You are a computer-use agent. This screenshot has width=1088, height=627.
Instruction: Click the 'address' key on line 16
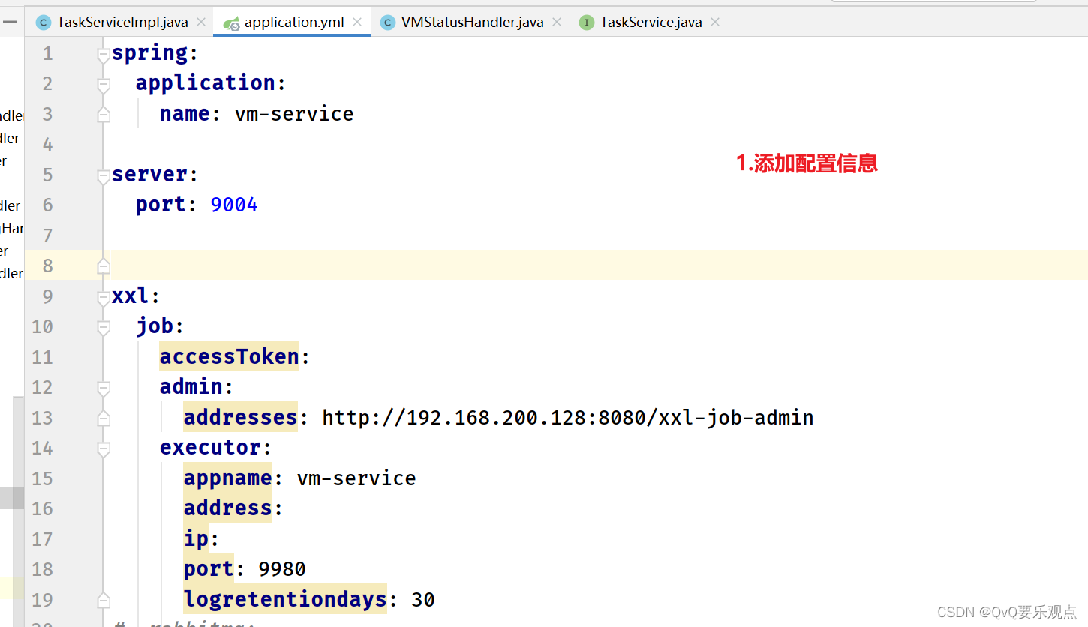click(x=228, y=508)
